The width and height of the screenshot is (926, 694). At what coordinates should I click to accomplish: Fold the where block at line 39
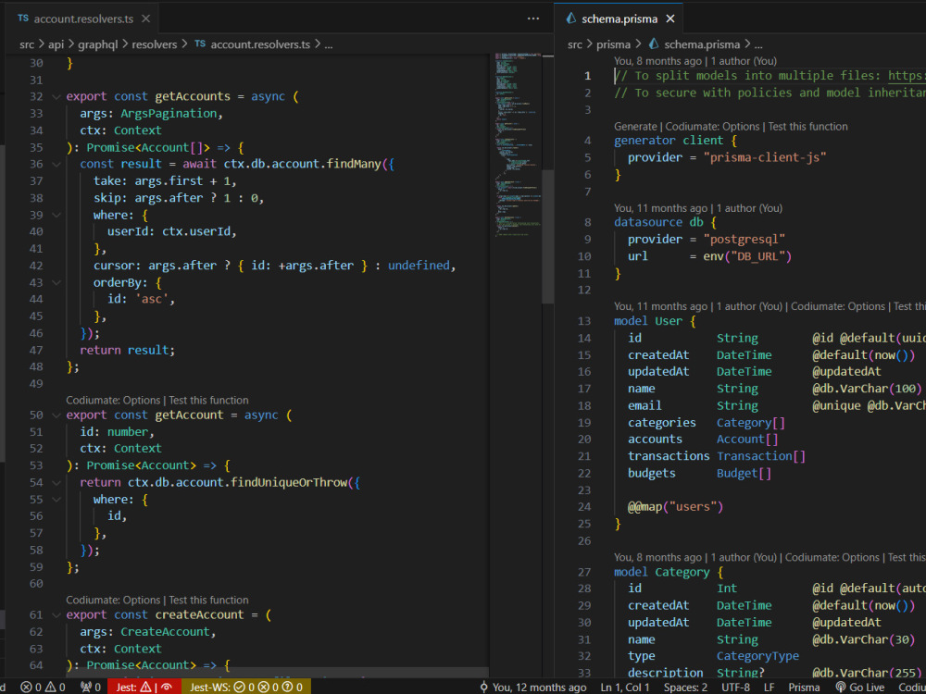point(56,215)
